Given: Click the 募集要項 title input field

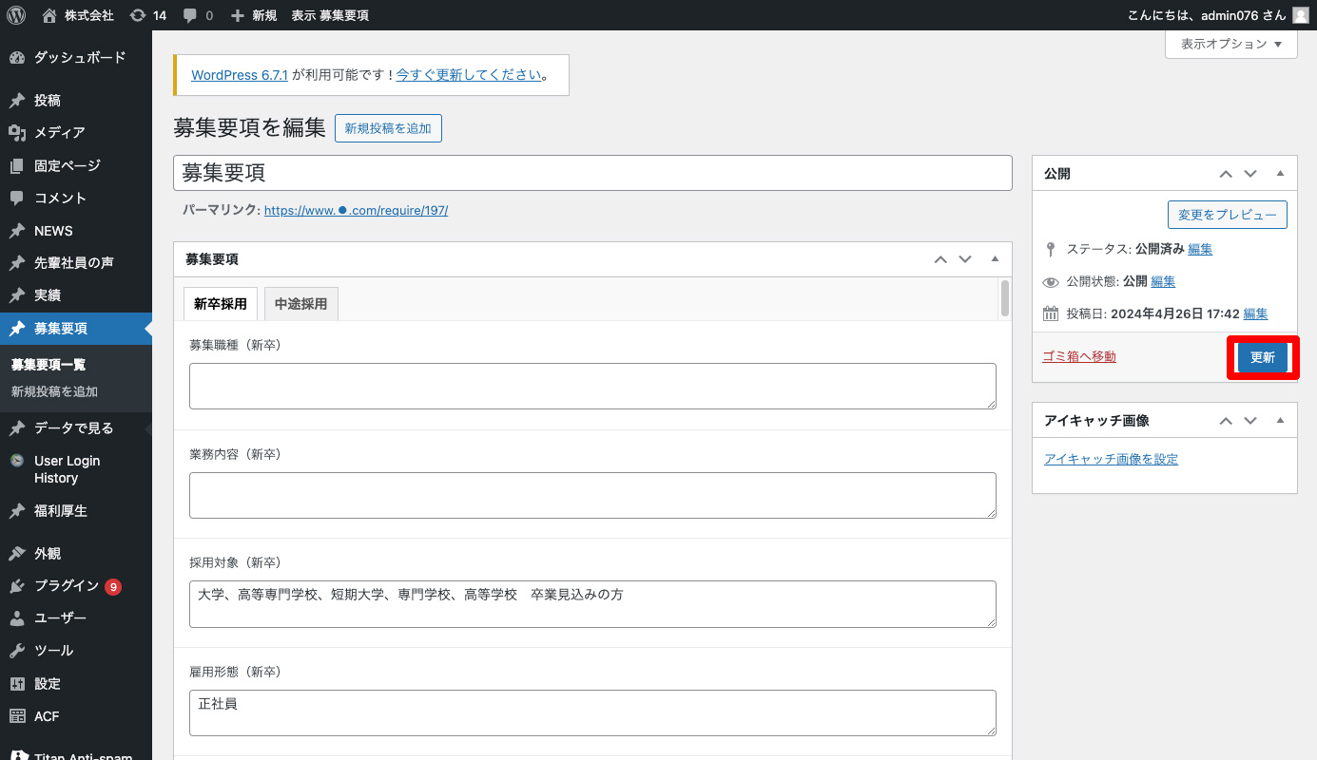Looking at the screenshot, I should [592, 173].
